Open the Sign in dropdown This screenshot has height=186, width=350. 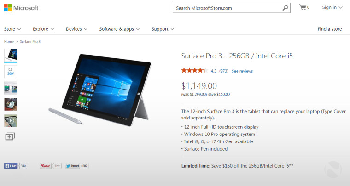click(x=332, y=7)
